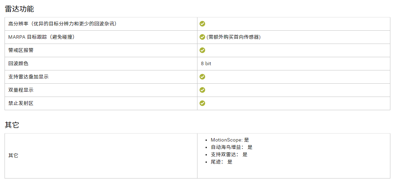Click the 禁止发射区 checkmark icon
This screenshot has height=182, width=397.
202,103
